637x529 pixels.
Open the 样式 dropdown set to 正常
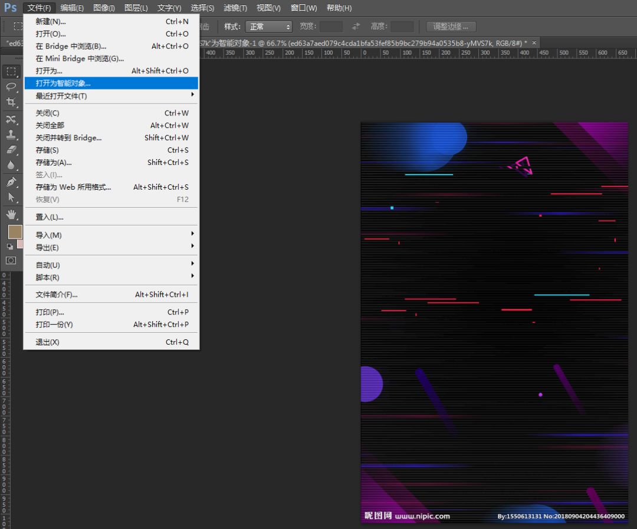point(269,27)
